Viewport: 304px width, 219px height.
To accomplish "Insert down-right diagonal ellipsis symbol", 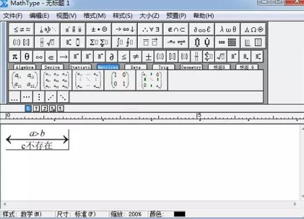I will (x=63, y=97).
